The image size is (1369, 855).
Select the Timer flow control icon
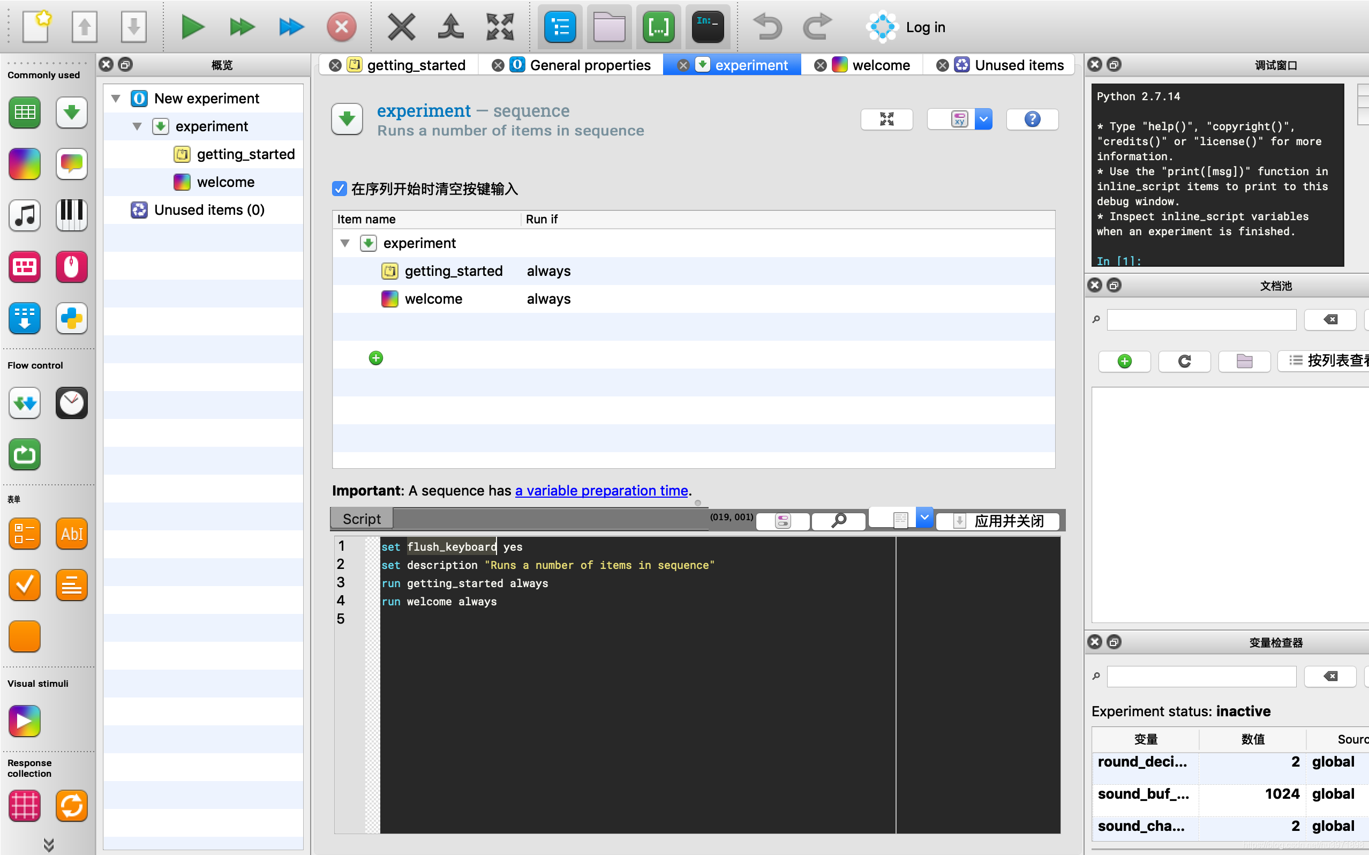click(x=72, y=402)
